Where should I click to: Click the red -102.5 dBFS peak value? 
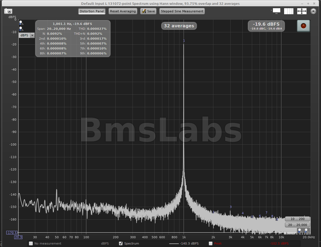[x=279, y=243]
